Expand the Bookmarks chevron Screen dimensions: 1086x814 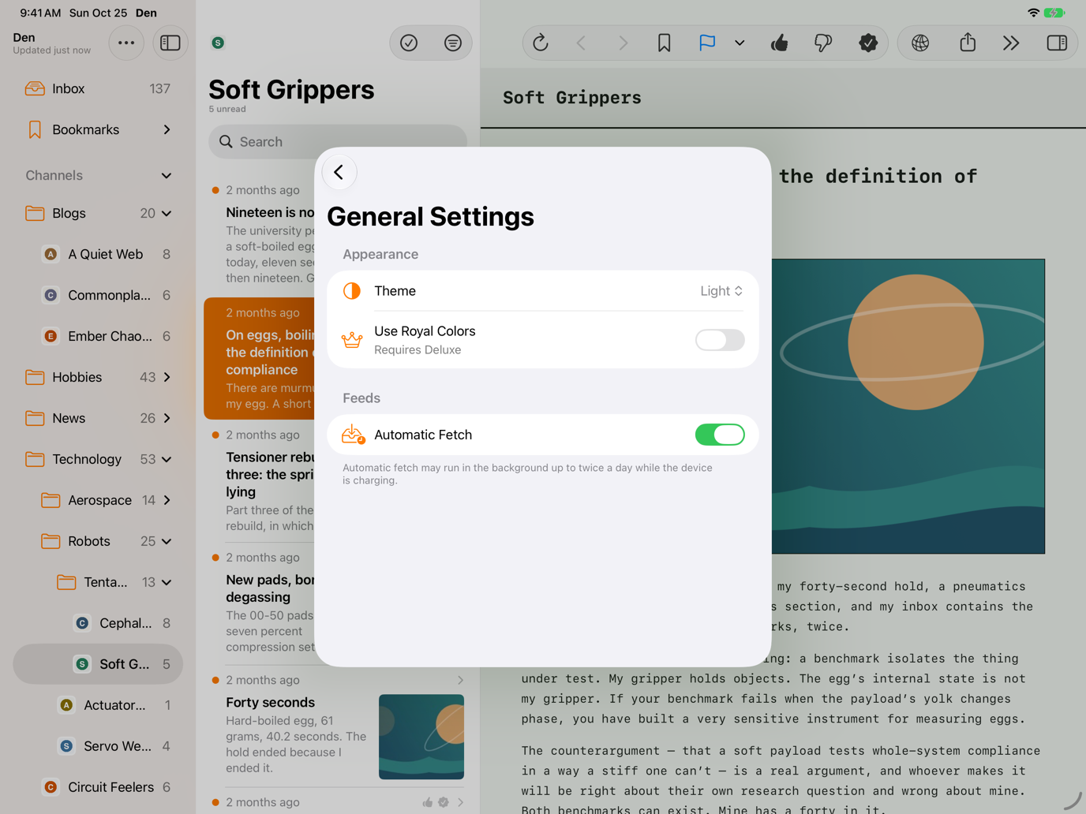tap(167, 129)
